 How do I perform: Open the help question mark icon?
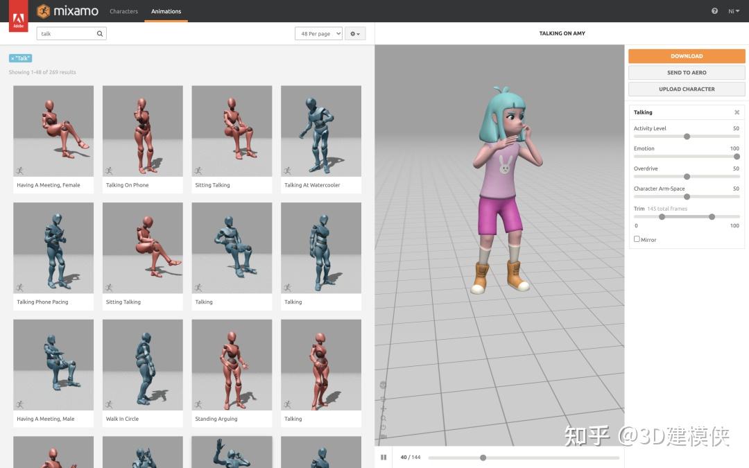(714, 11)
